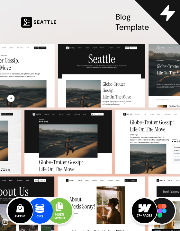This screenshot has height=231, width=180.
Task: Click Travel in the Seattle hero page nav
Action: point(80,48)
